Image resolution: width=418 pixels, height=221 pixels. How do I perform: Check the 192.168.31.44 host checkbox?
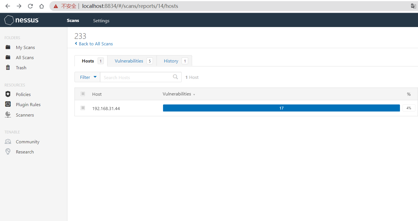(x=83, y=108)
